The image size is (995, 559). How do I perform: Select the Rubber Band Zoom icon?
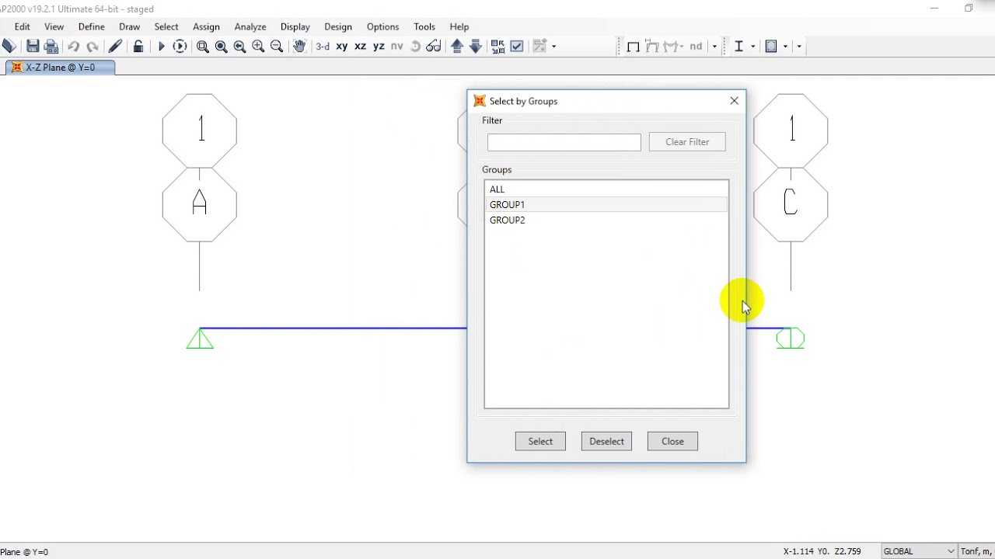[202, 47]
